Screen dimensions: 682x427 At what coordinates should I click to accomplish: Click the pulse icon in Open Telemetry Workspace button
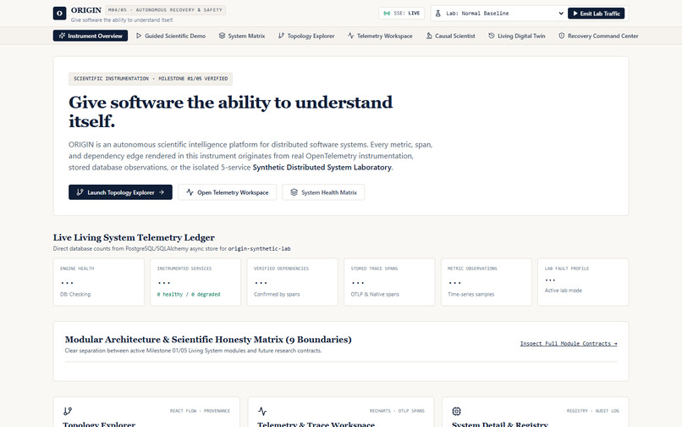[190, 192]
